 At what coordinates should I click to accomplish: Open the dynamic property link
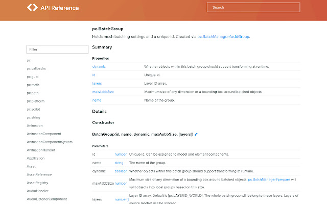pos(99,67)
